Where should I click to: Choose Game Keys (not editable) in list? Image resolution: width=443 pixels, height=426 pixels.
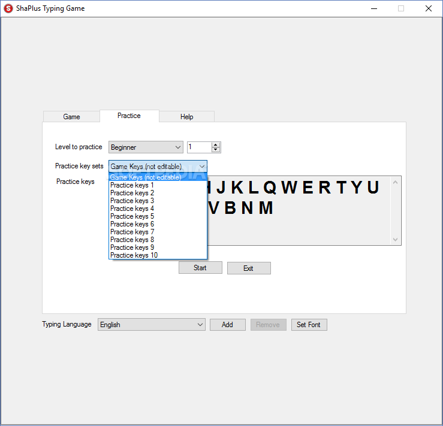pos(158,177)
